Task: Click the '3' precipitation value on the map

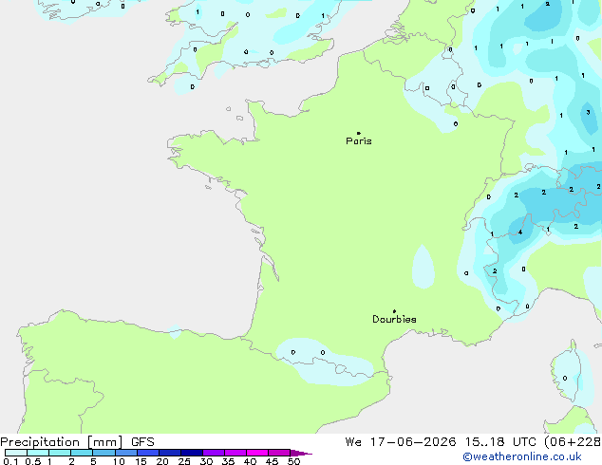Action: (x=588, y=112)
